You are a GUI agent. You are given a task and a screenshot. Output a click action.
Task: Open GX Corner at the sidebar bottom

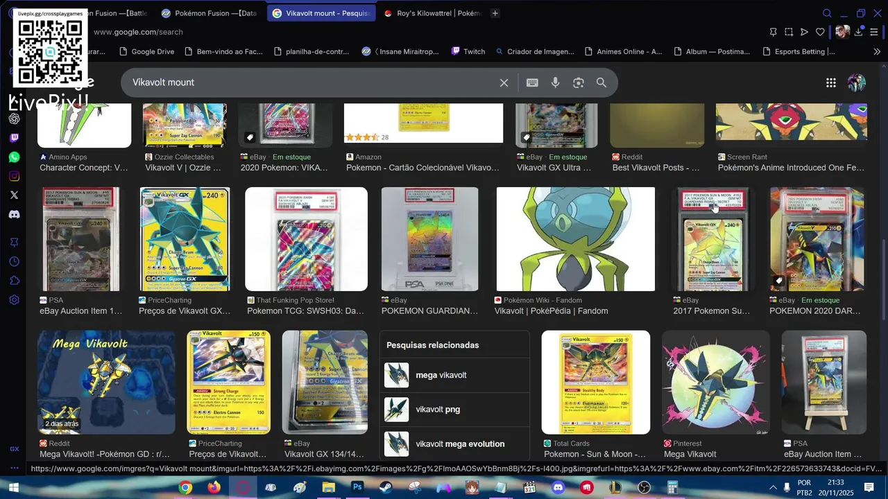click(14, 449)
